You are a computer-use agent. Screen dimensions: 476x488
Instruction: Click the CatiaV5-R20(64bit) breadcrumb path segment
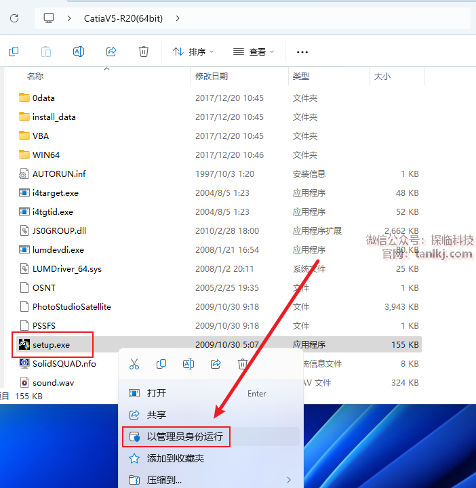coord(122,18)
